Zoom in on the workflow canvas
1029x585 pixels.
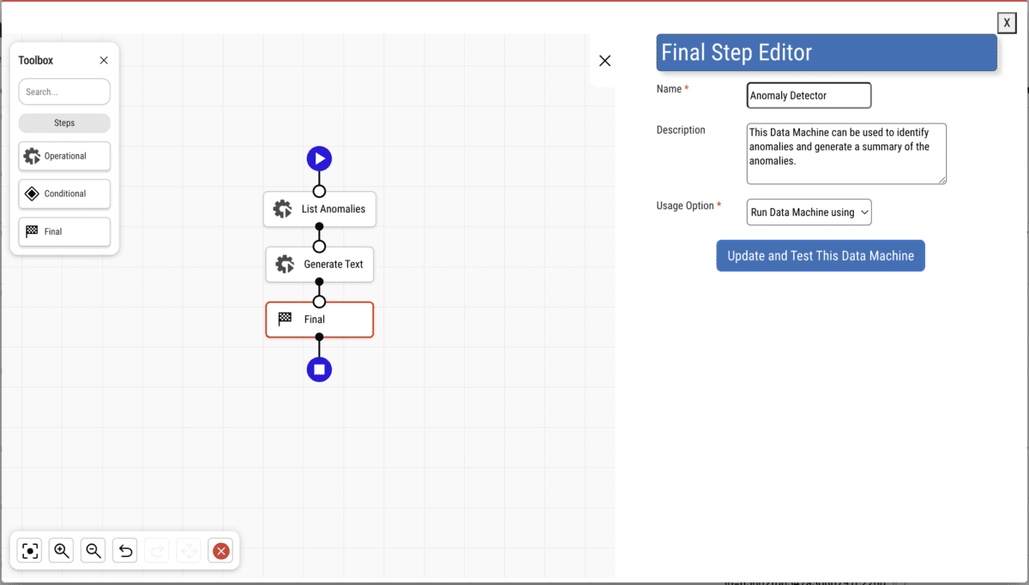(62, 551)
